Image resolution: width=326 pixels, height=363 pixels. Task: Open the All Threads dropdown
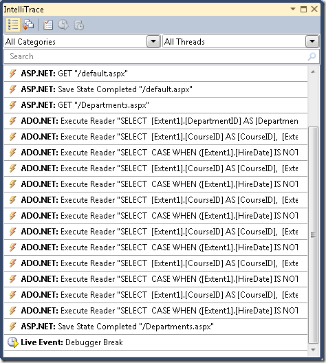pyautogui.click(x=312, y=42)
